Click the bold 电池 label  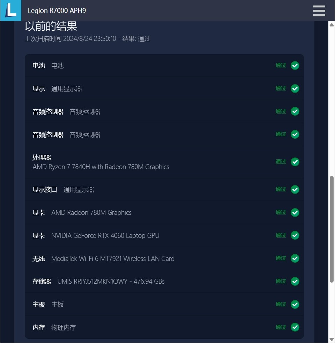pos(39,65)
